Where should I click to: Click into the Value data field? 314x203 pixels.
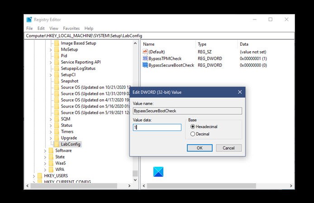click(157, 127)
